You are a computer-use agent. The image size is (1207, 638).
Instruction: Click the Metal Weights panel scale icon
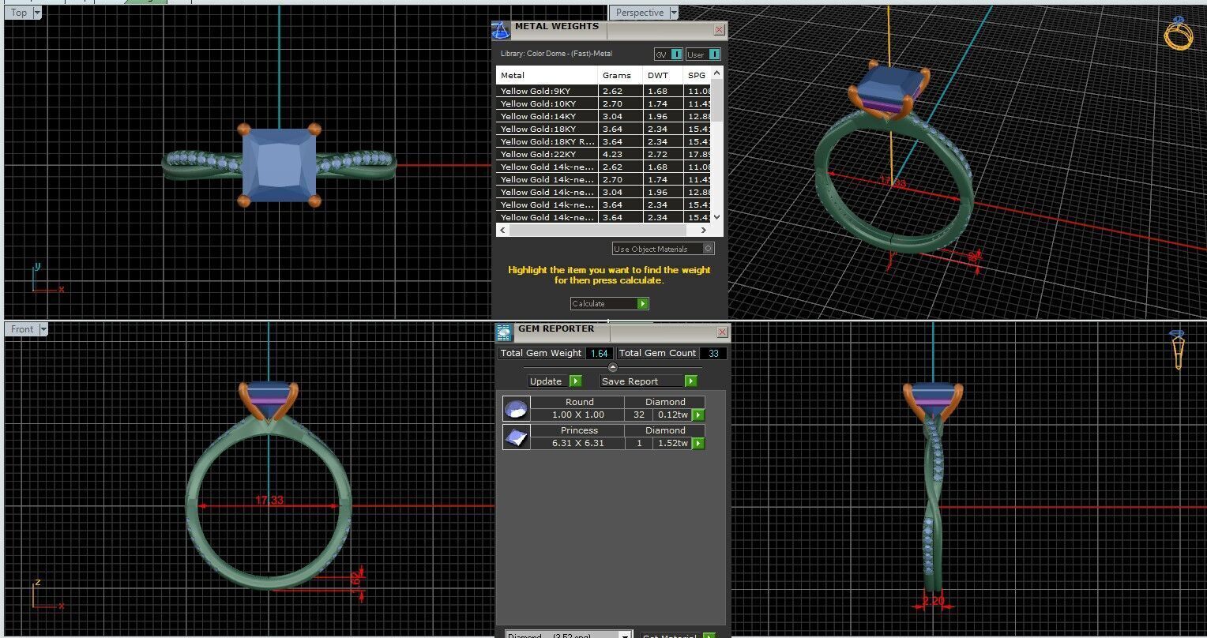501,30
